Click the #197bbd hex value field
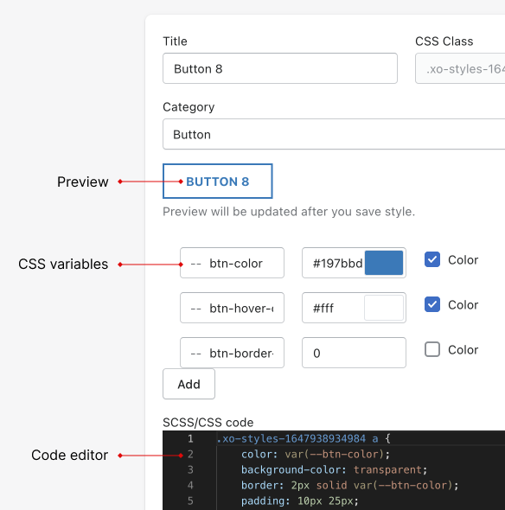 (337, 263)
